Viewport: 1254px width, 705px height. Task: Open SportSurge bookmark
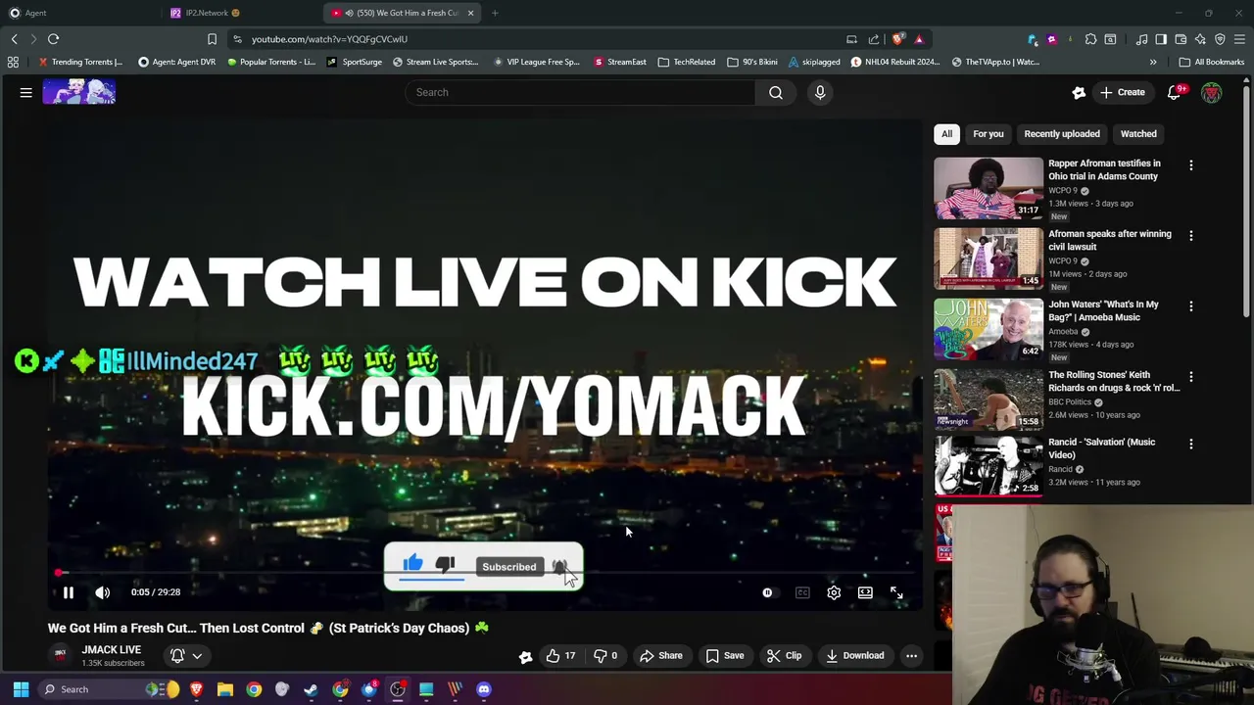[355, 62]
